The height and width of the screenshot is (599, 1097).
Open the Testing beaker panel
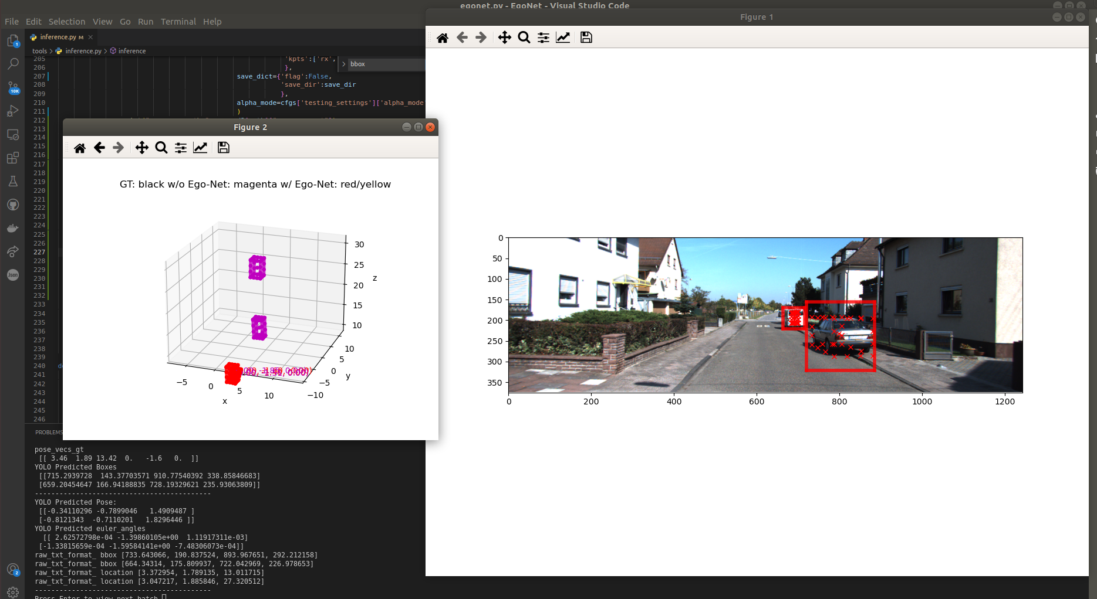click(13, 181)
